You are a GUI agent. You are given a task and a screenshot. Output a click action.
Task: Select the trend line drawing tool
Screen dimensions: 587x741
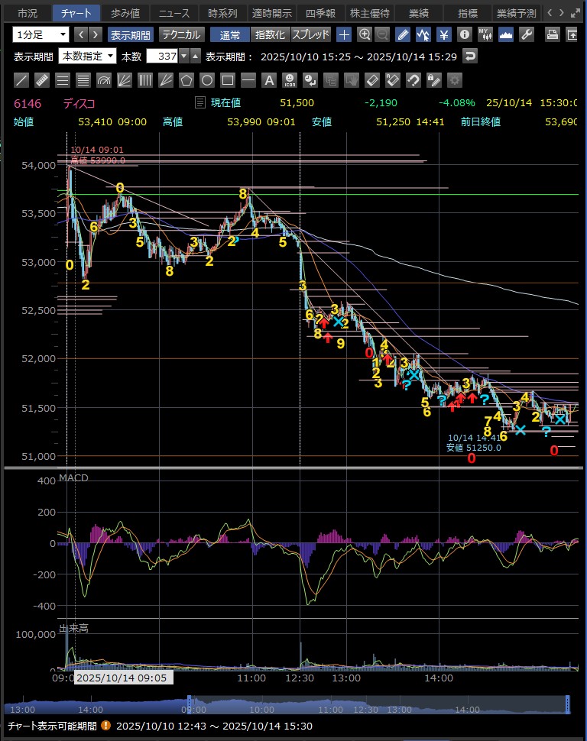21,80
